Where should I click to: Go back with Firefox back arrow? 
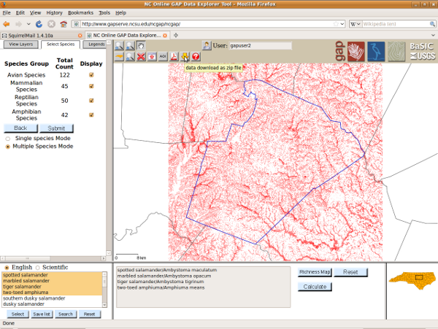(x=6, y=24)
